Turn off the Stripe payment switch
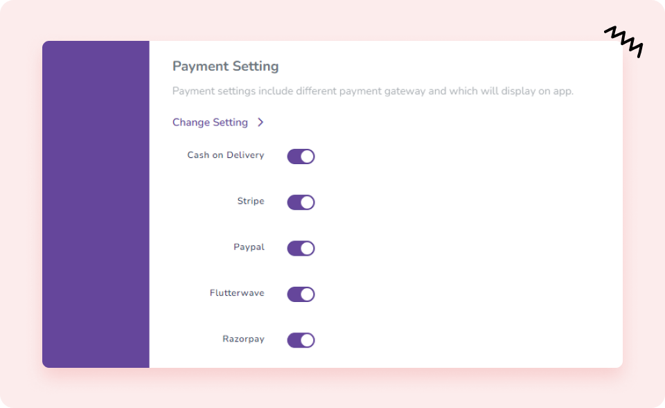This screenshot has width=665, height=408. point(301,202)
